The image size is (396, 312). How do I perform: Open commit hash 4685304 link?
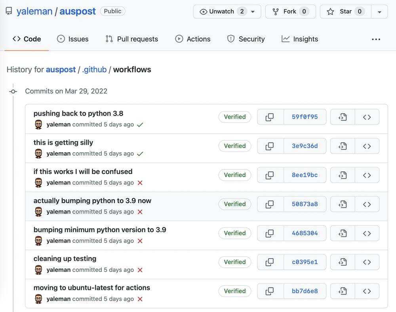(x=305, y=233)
